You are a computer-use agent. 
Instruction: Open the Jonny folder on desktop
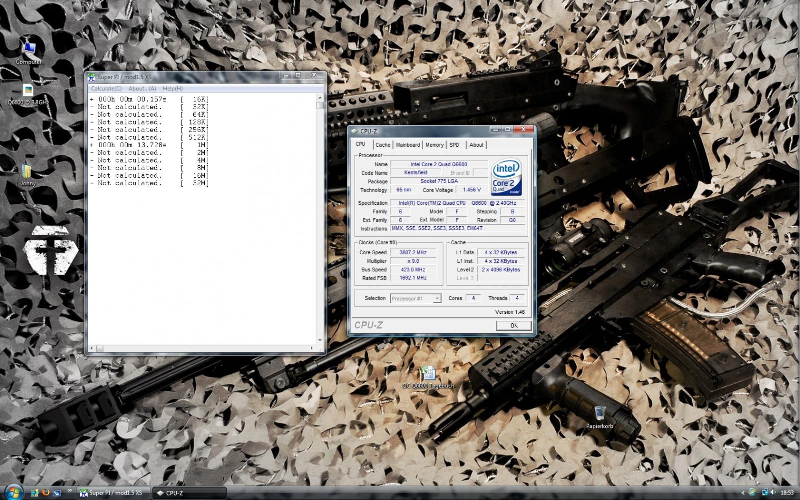pos(28,174)
